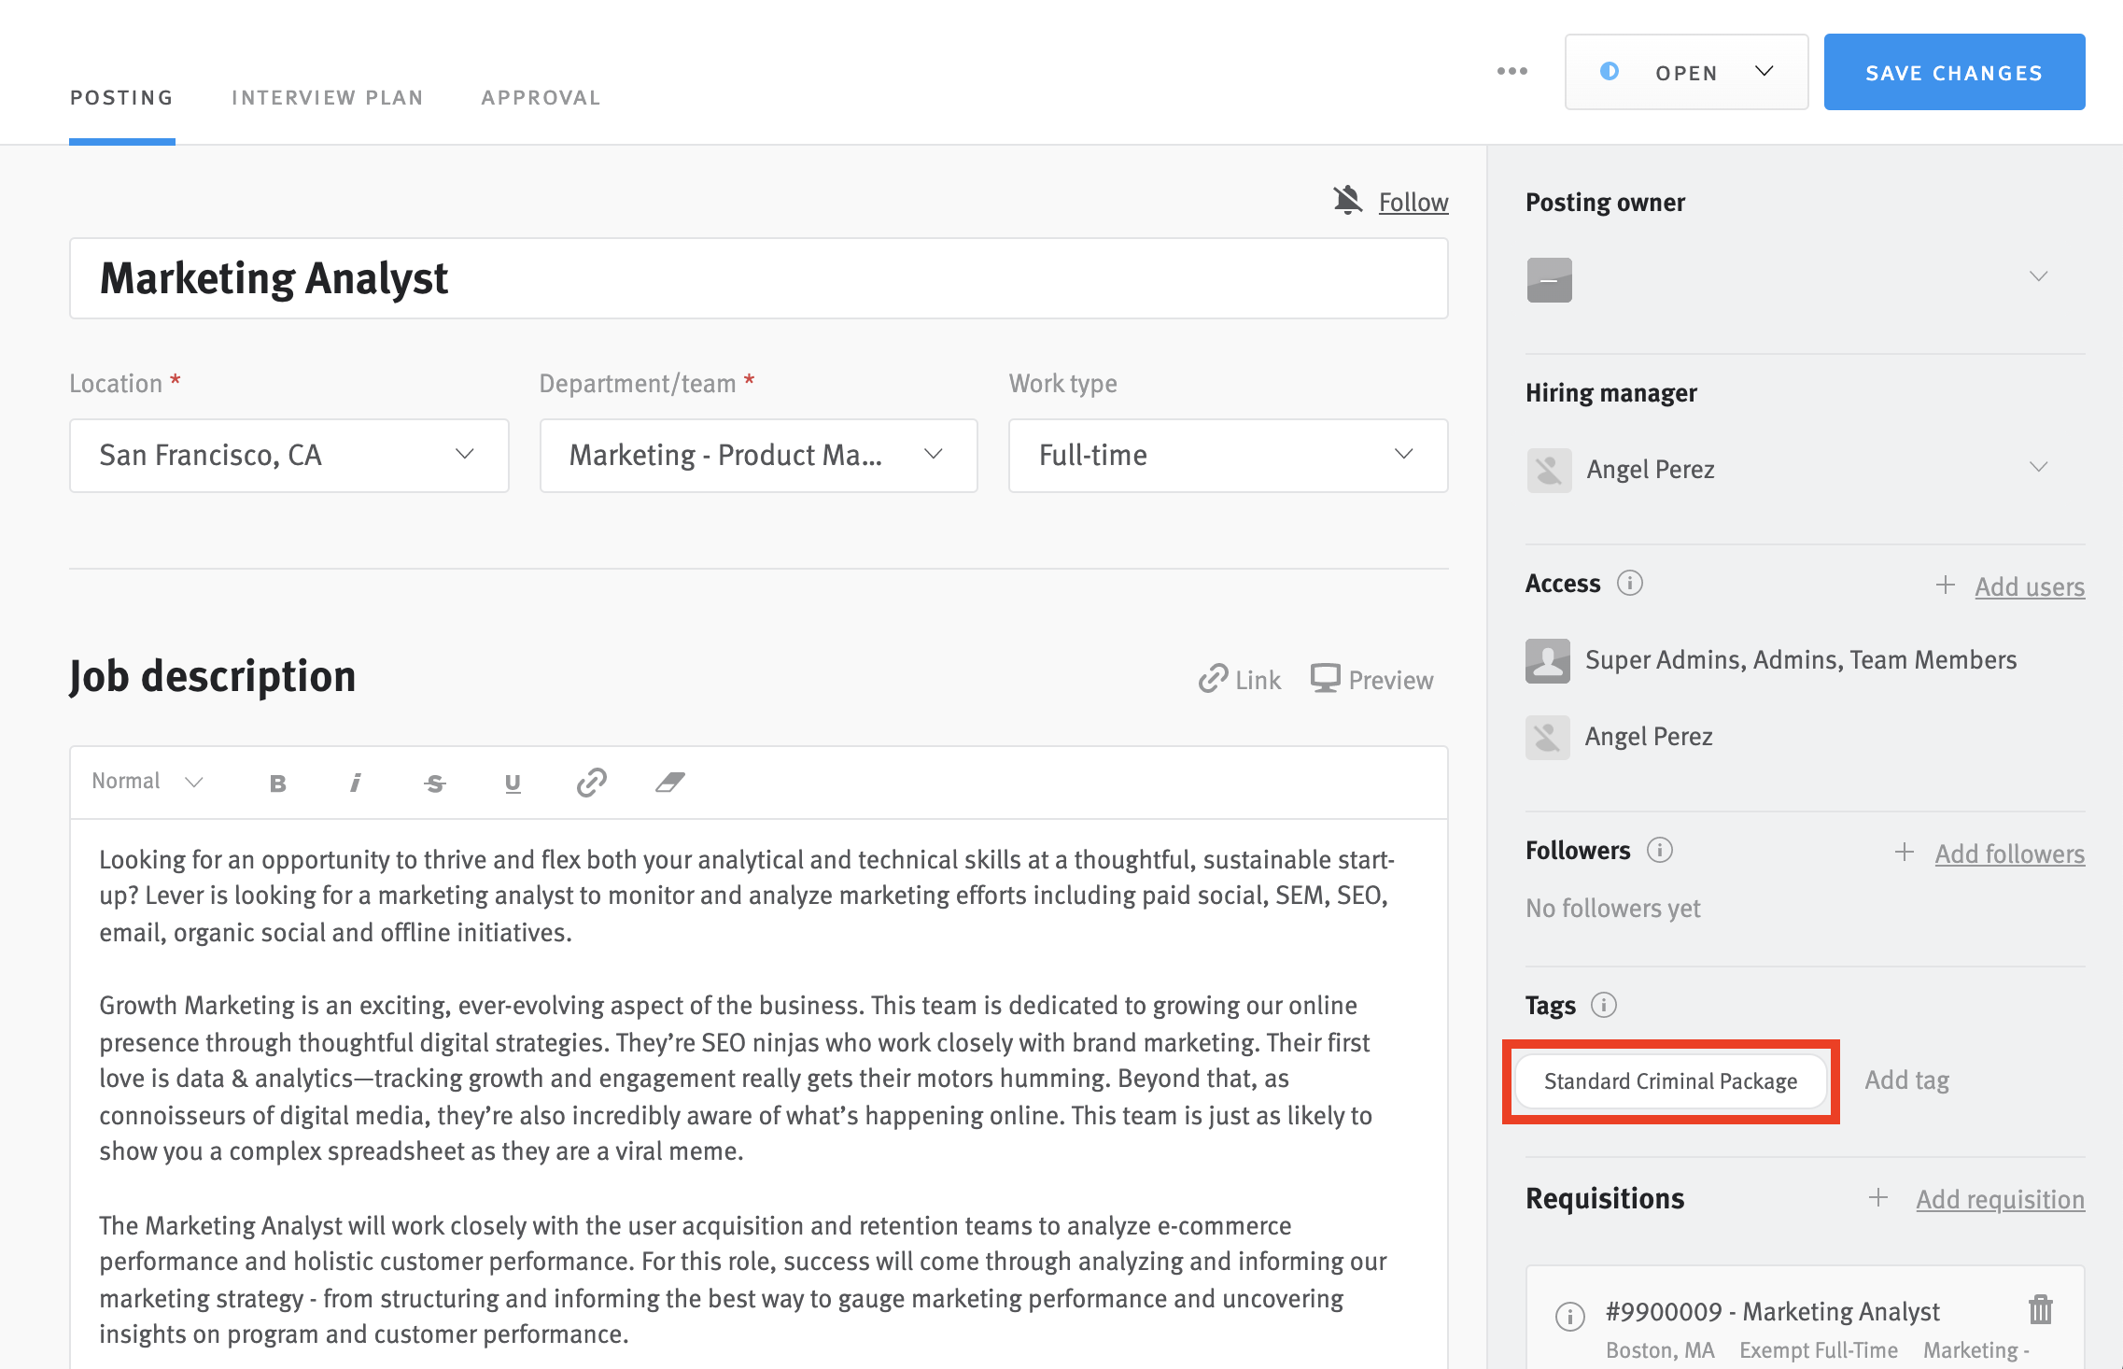
Task: Click the plus icon beside Add requisition
Action: [x=1878, y=1197]
